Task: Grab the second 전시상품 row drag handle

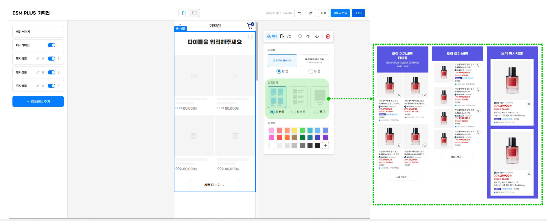Action: point(59,72)
